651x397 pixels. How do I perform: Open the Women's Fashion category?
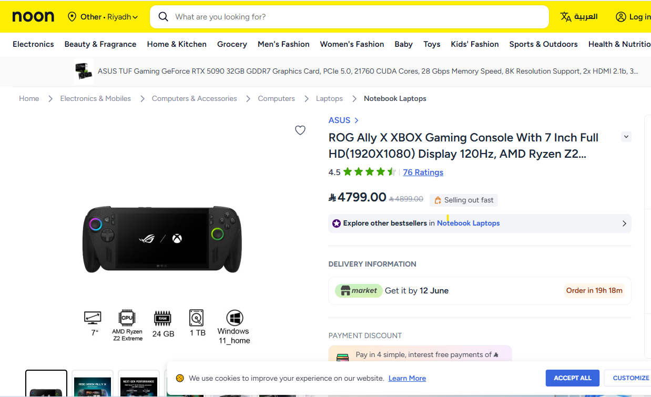(352, 44)
